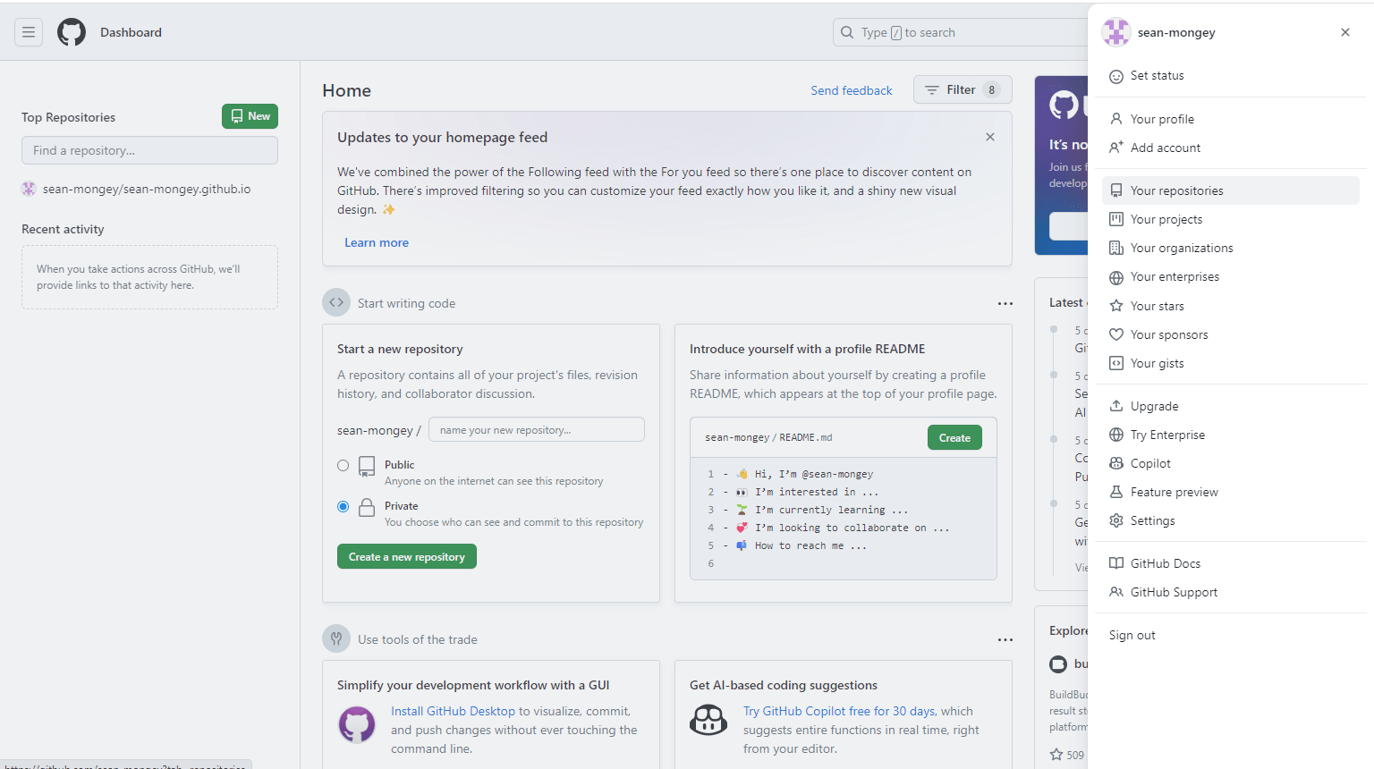Click the Copilot icon in user menu

[x=1116, y=463]
